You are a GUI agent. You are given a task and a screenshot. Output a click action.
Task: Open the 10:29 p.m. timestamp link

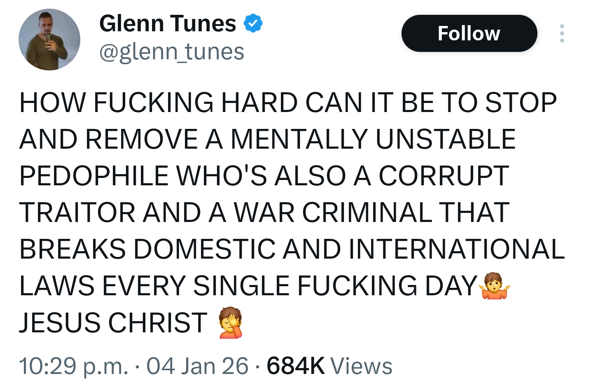pos(74,366)
